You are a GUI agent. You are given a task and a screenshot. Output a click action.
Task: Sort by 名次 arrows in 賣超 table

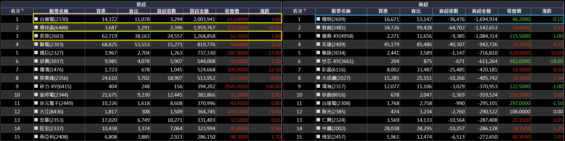coord(305,11)
